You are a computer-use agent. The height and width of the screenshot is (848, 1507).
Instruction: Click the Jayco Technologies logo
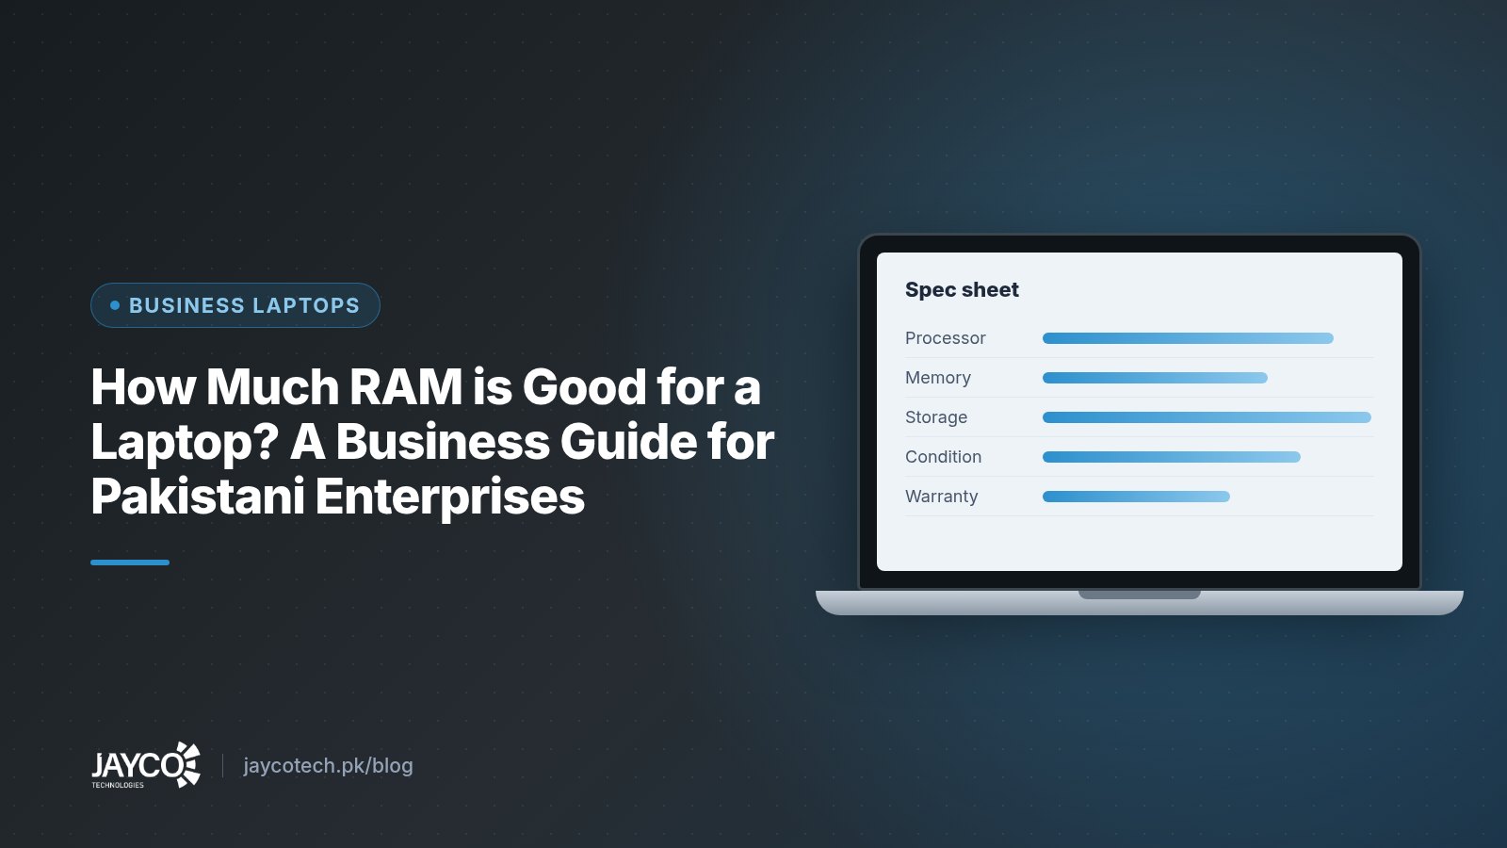click(146, 765)
